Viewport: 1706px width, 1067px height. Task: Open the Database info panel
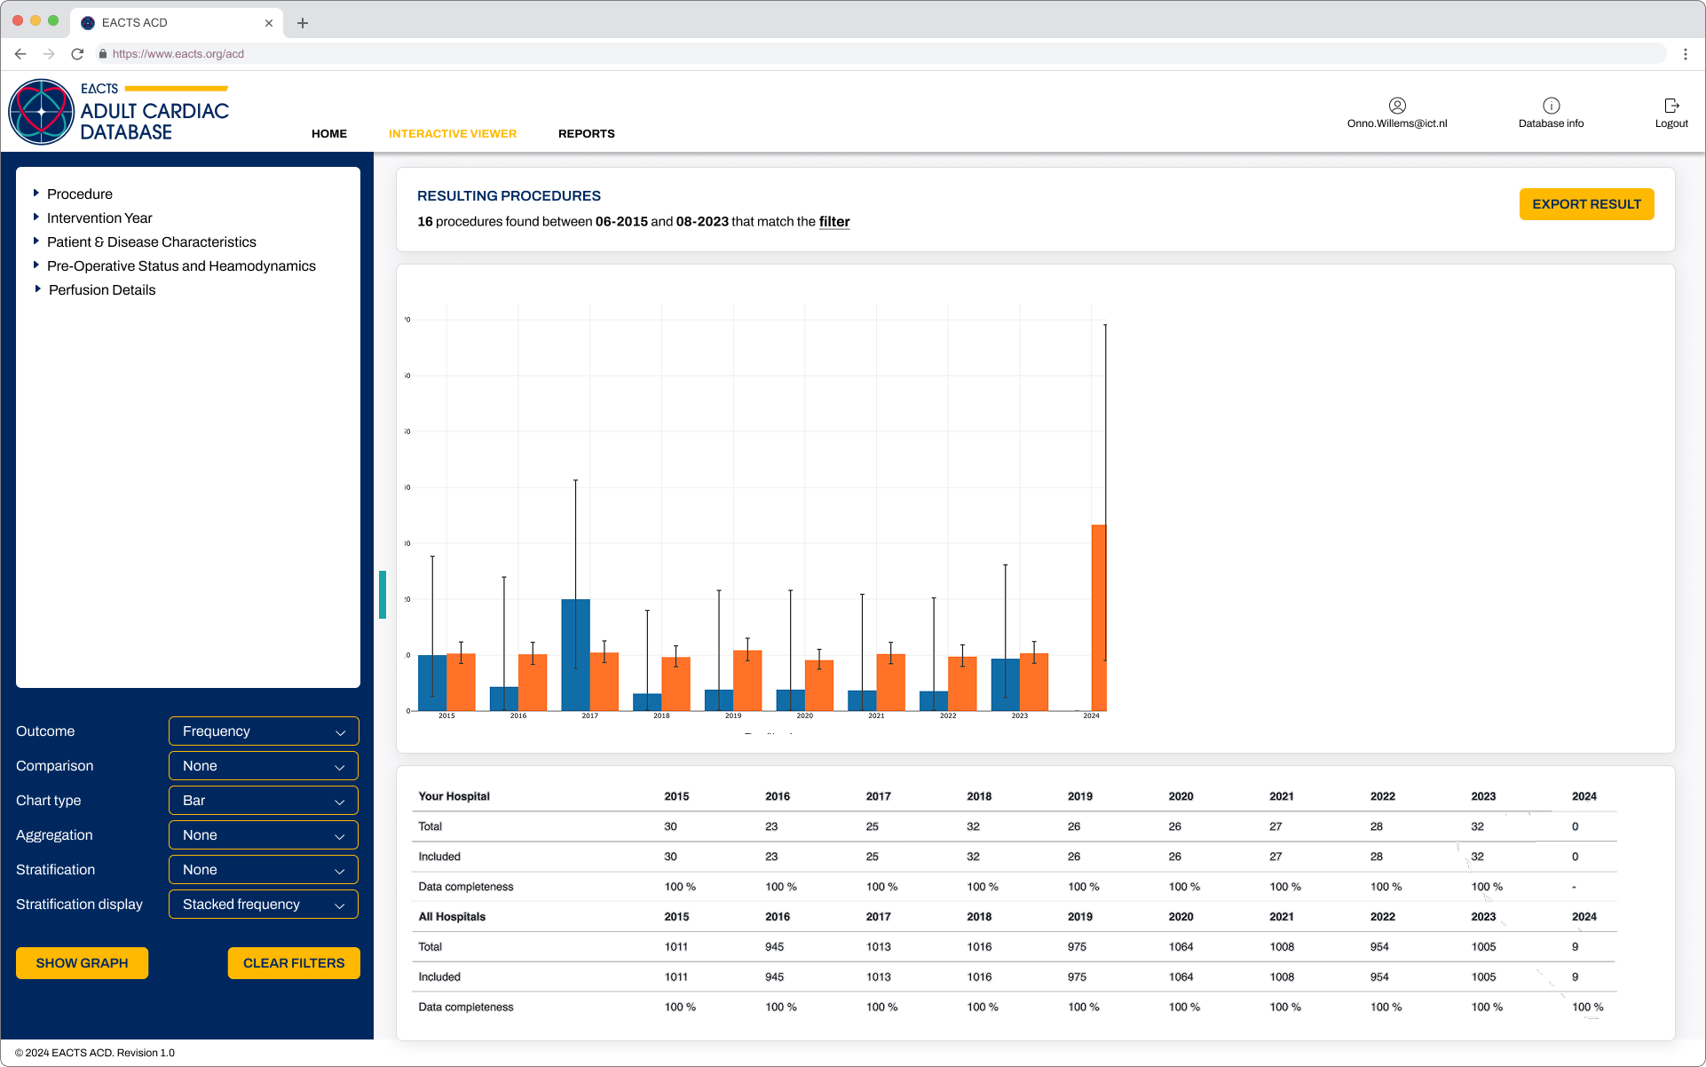(1550, 112)
